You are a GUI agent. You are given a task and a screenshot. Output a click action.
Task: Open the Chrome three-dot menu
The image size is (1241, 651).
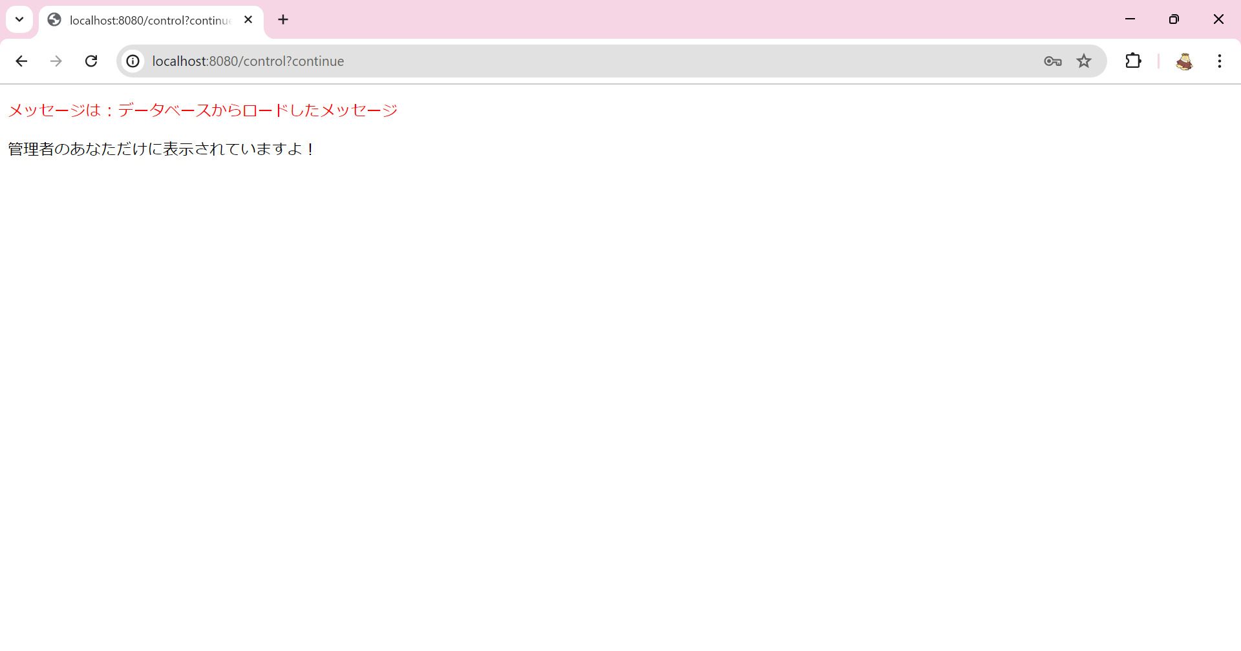1219,61
